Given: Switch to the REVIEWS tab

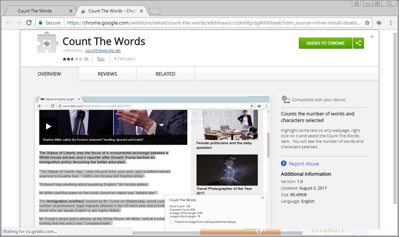Looking at the screenshot, I should 107,74.
